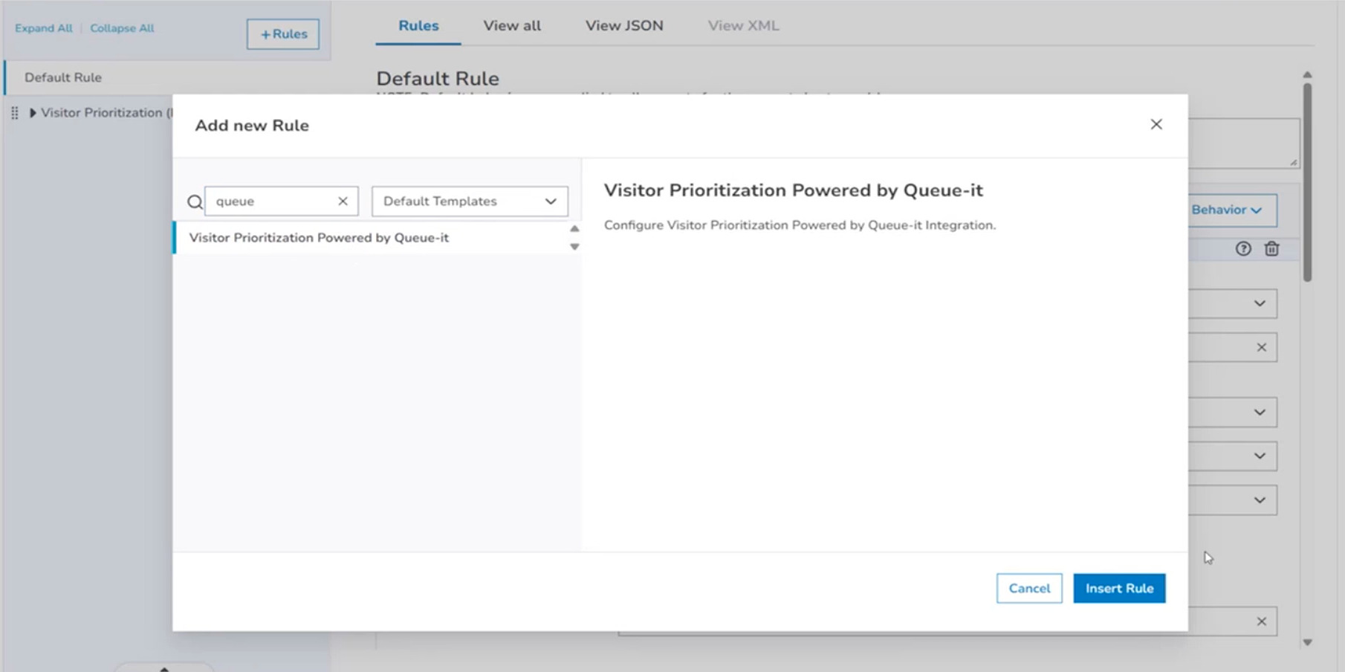Click the behavior help question icon
Image resolution: width=1345 pixels, height=672 pixels.
(x=1243, y=249)
